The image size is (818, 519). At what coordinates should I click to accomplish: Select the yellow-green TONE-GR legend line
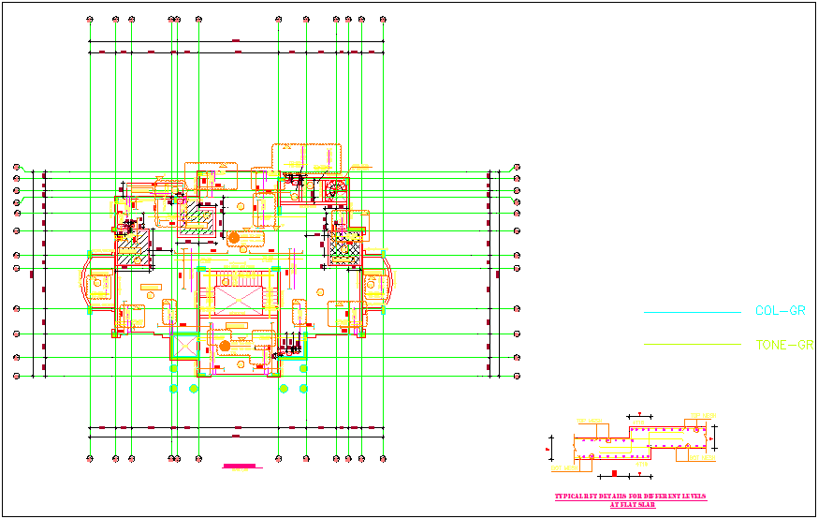693,344
